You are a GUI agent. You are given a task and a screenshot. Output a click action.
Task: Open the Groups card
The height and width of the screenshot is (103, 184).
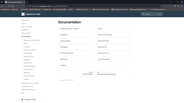pos(114,29)
